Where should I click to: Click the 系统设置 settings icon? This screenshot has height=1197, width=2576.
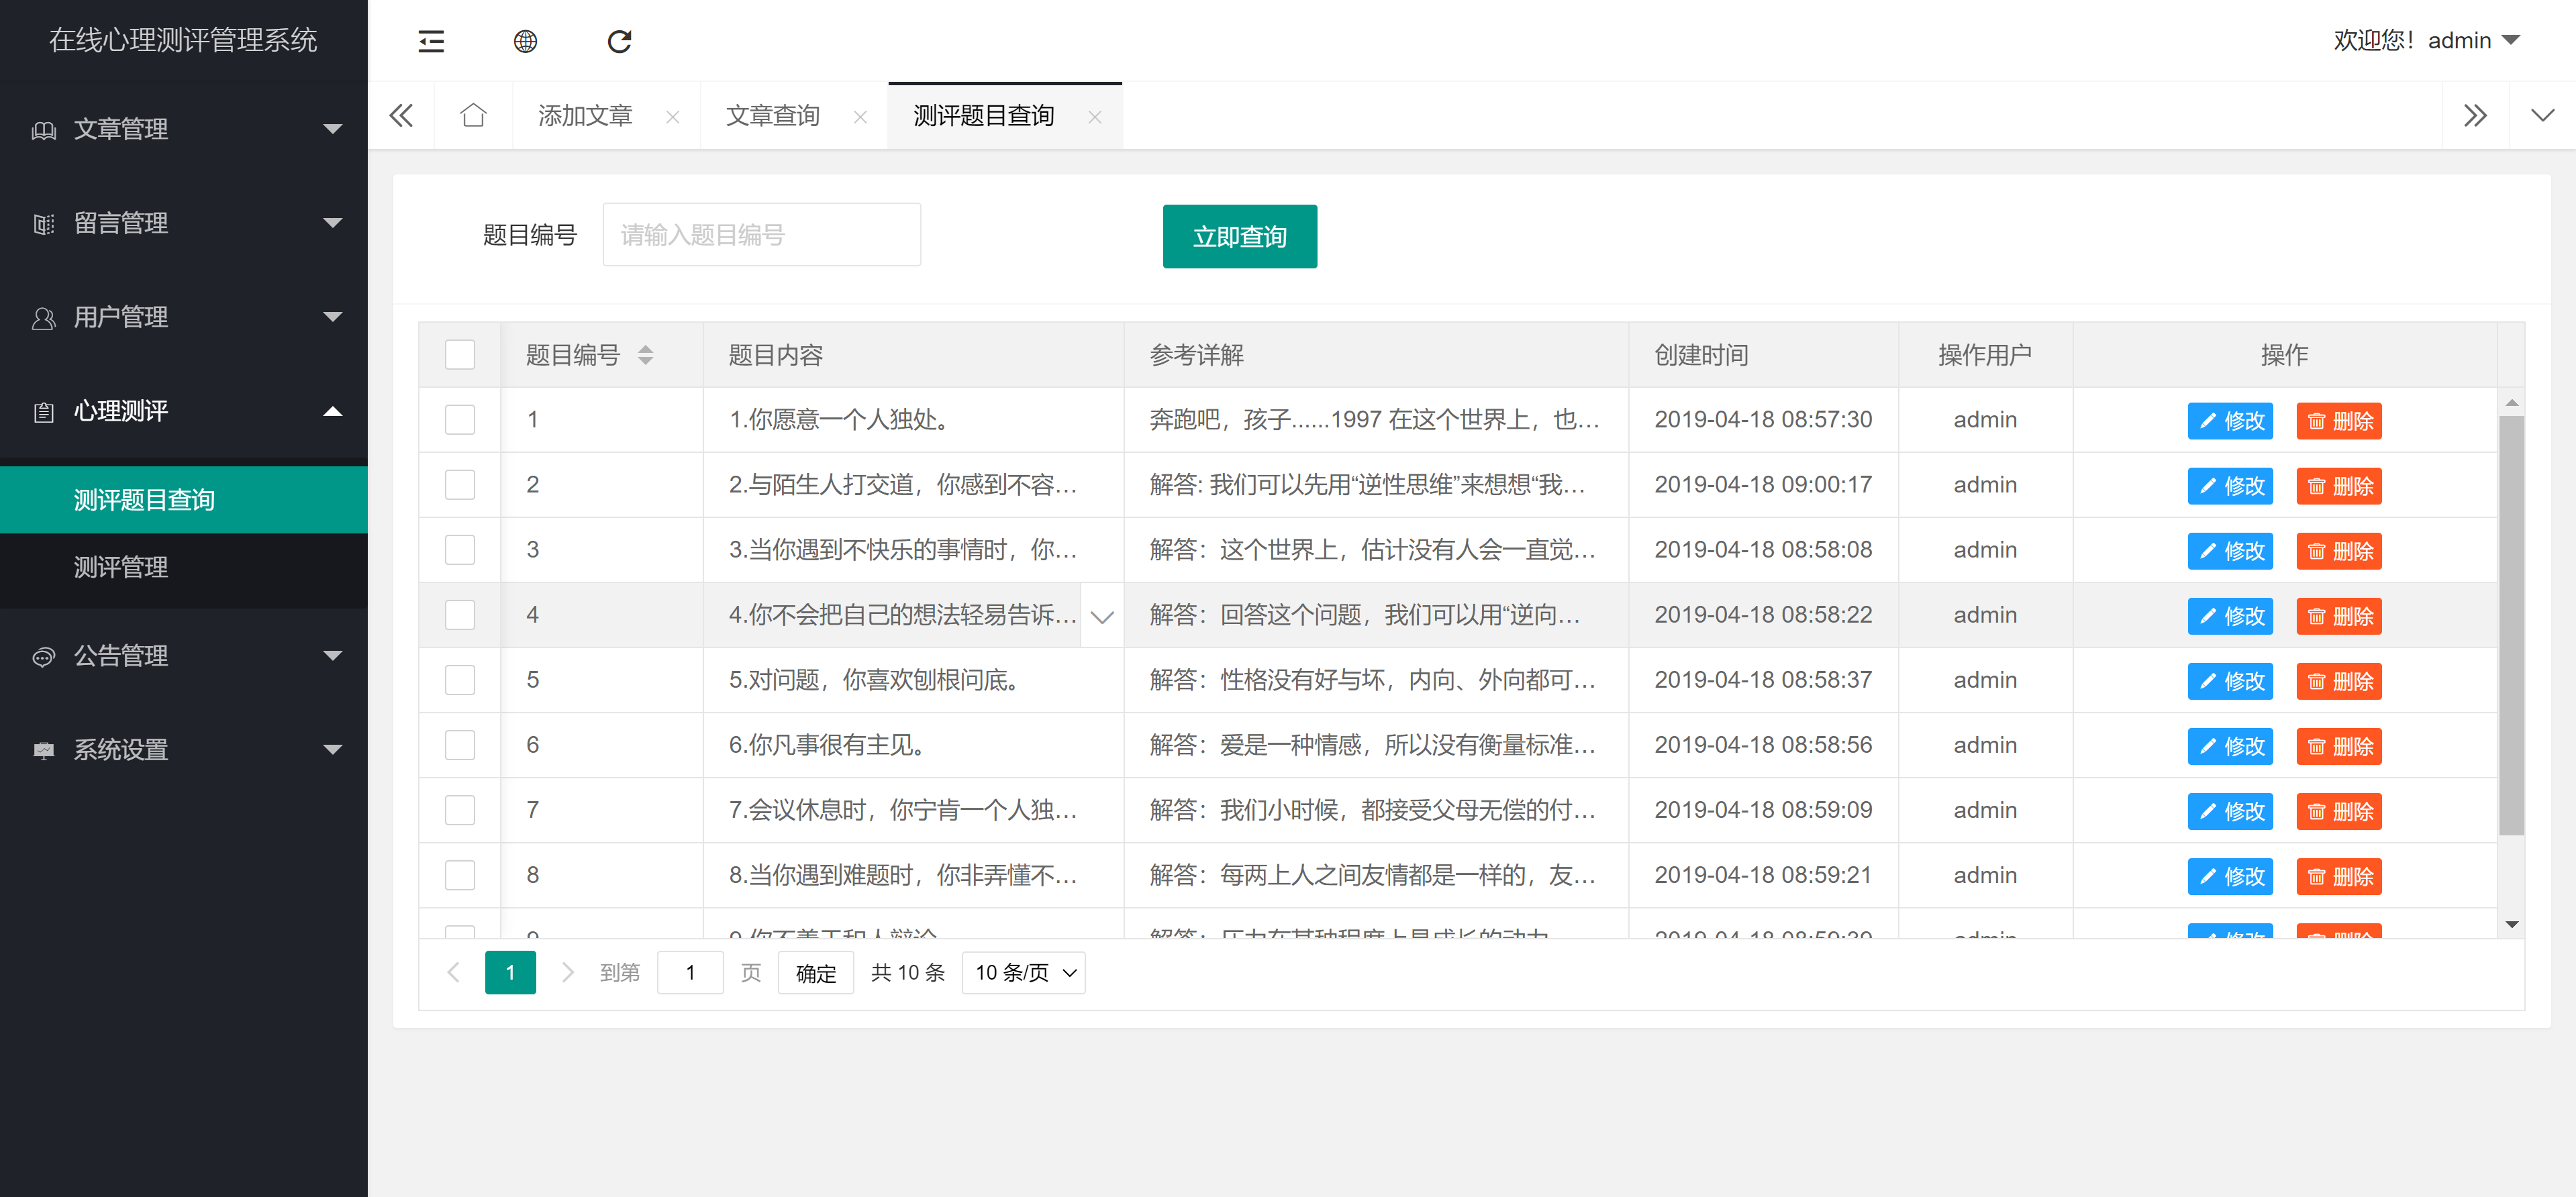pos(43,750)
